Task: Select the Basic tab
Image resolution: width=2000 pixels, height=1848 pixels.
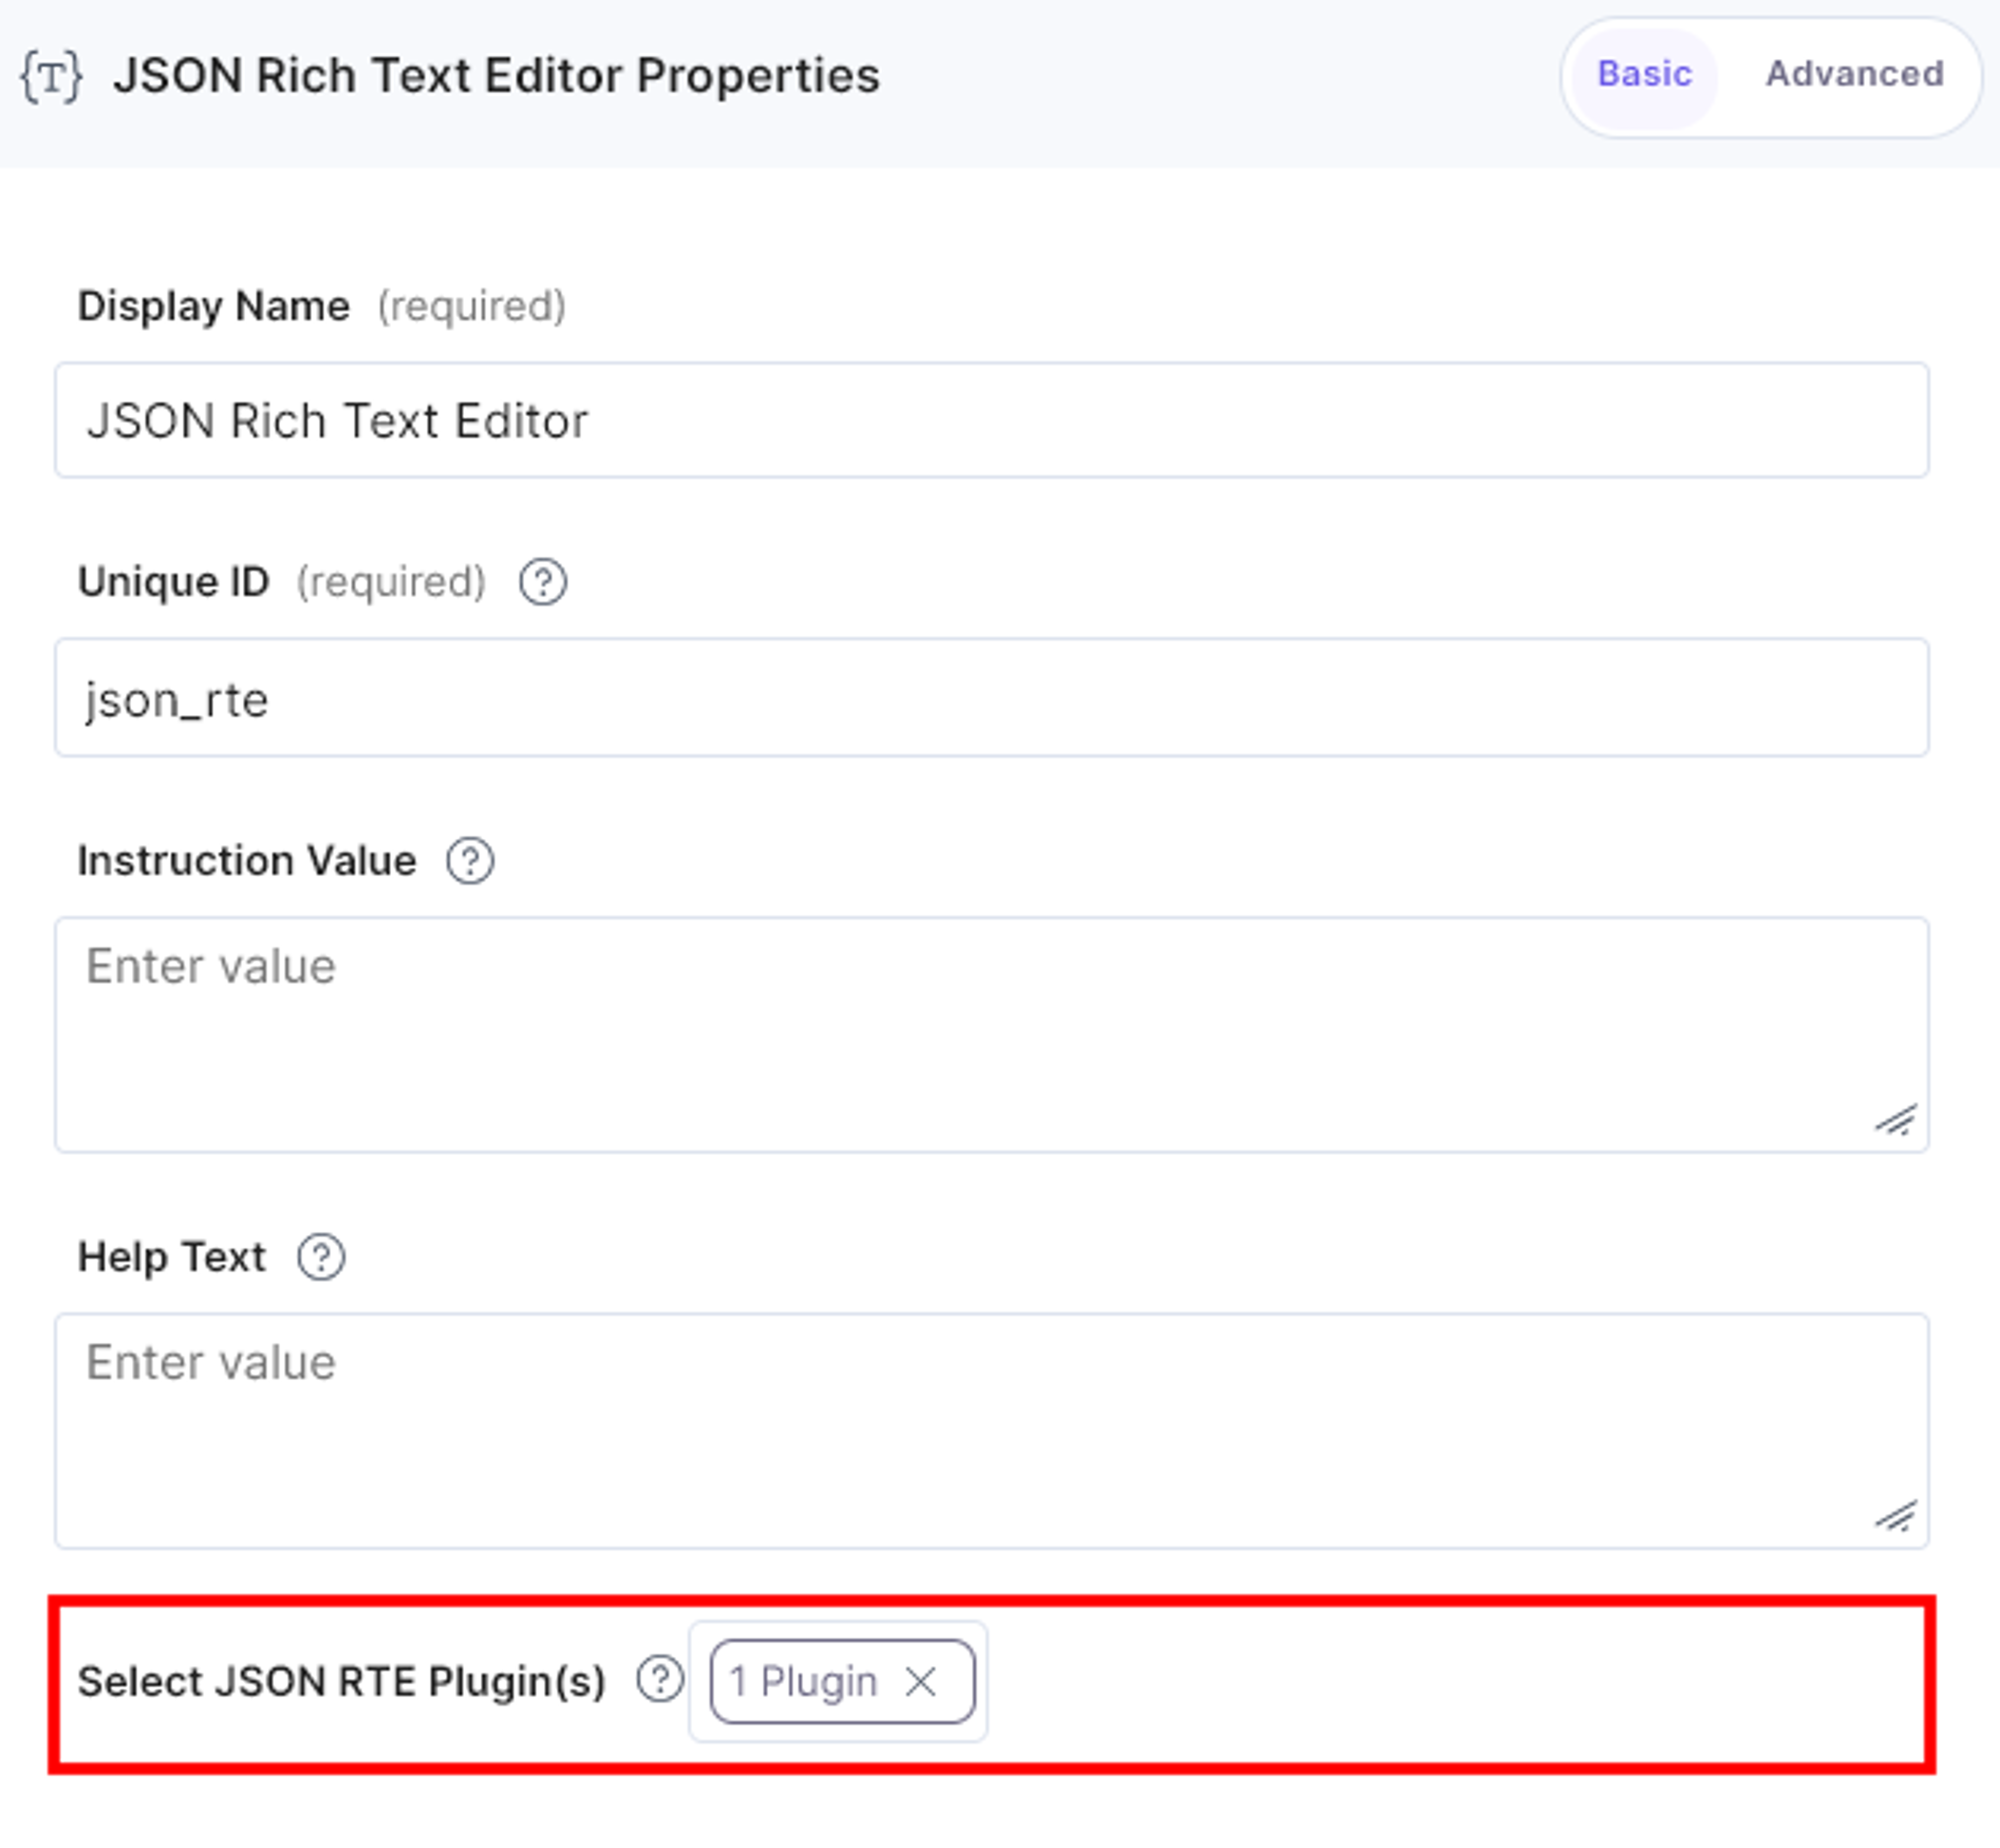Action: tap(1644, 74)
